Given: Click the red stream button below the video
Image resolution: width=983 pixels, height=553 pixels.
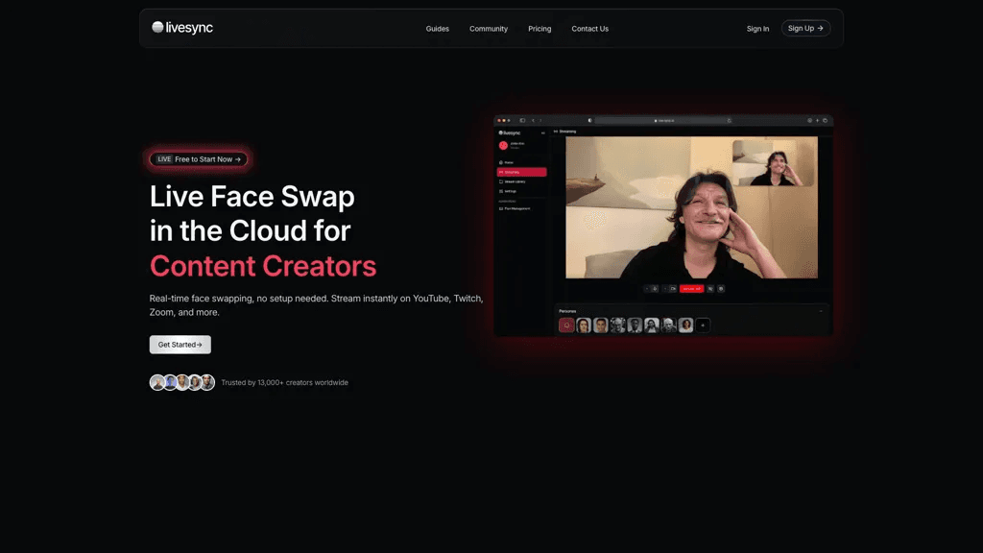Looking at the screenshot, I should 691,289.
